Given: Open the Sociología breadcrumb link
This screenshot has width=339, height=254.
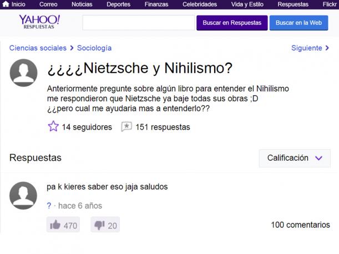Looking at the screenshot, I should point(94,48).
